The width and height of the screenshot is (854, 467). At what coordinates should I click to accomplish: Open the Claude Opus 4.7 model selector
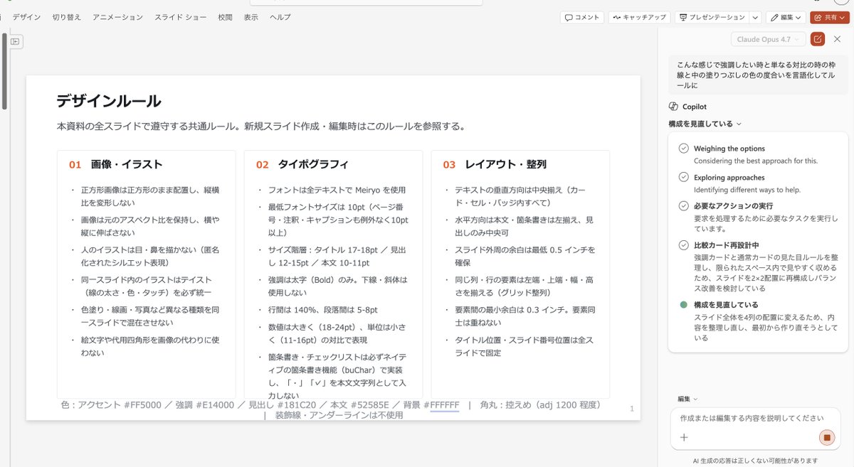click(768, 39)
